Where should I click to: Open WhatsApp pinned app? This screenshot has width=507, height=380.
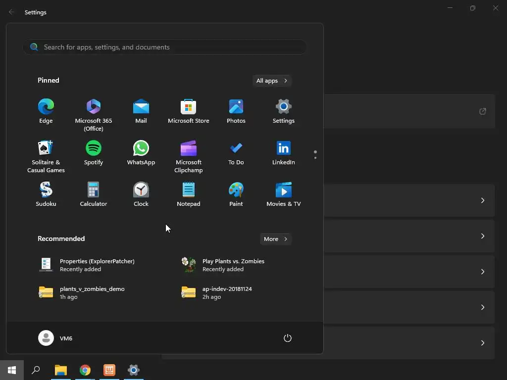pos(141,153)
